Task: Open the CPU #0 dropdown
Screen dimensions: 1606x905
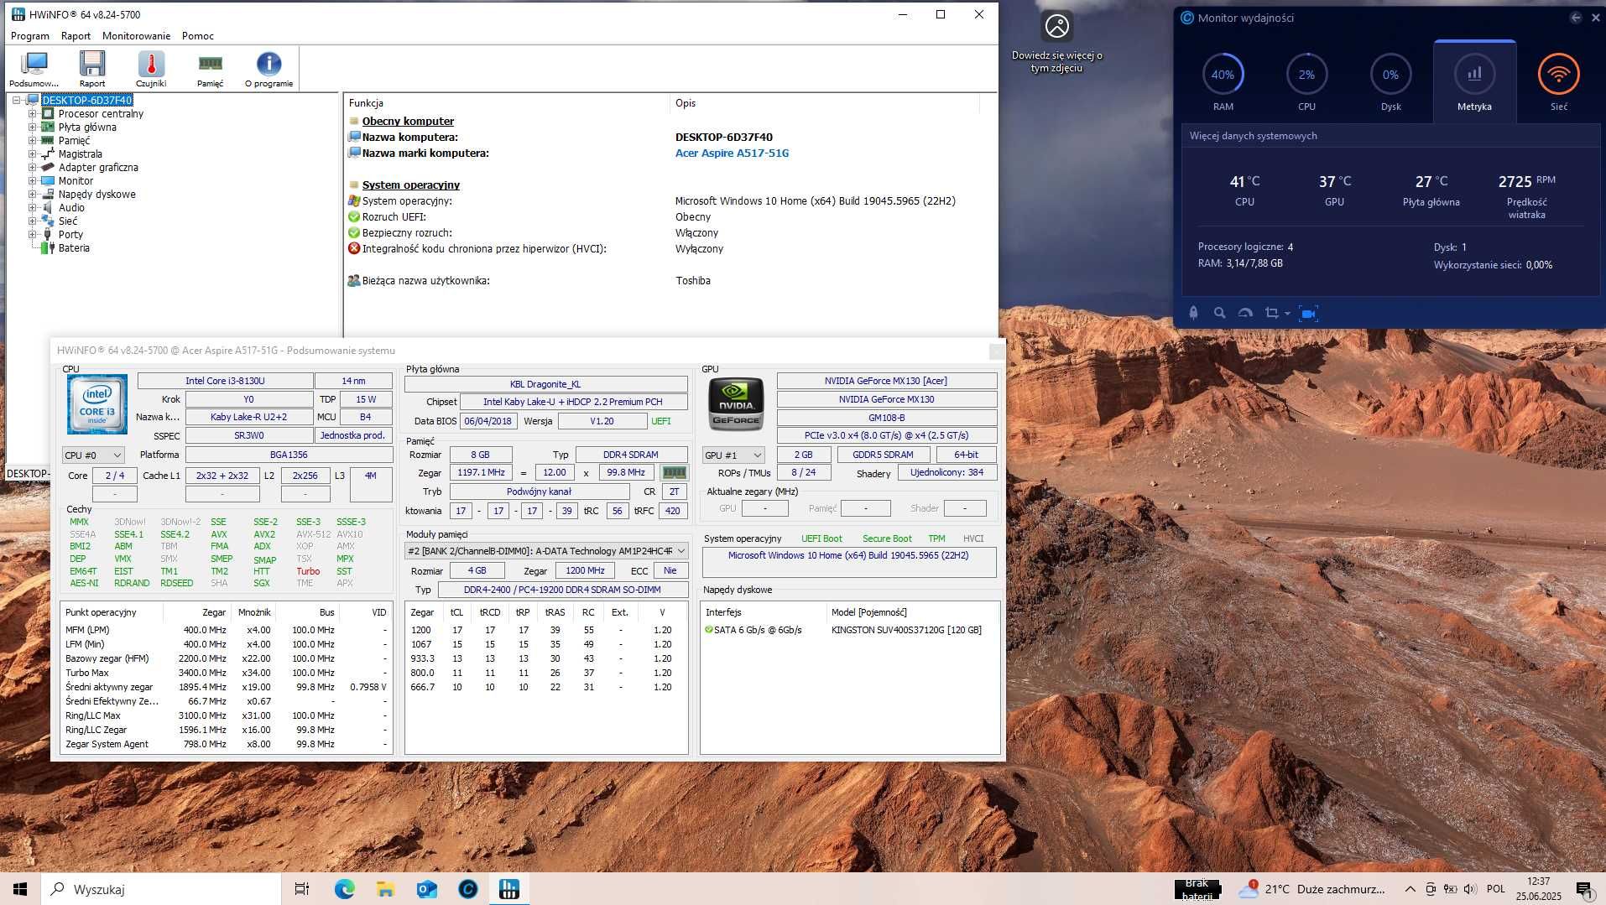Action: (x=93, y=455)
